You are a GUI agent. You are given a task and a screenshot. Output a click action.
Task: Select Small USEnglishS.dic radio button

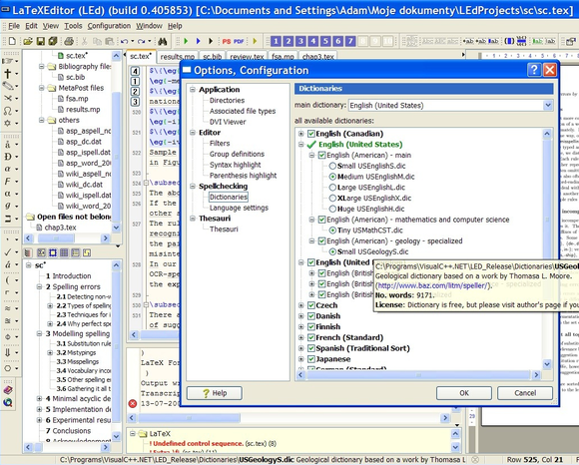click(332, 166)
